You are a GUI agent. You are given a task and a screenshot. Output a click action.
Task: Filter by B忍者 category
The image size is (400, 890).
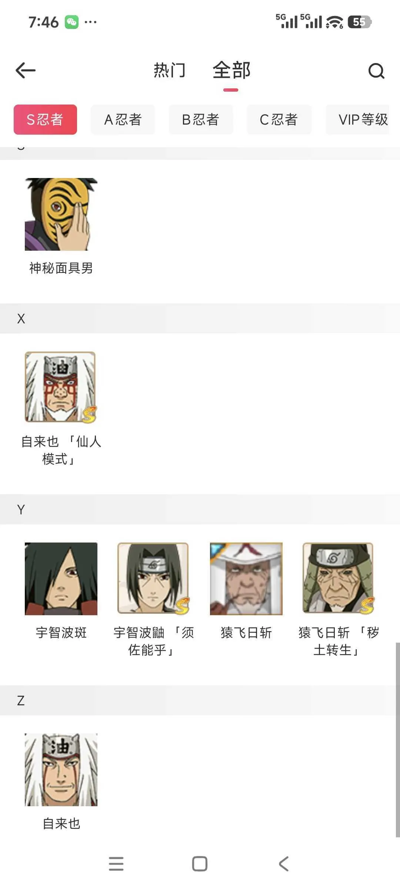tap(201, 119)
